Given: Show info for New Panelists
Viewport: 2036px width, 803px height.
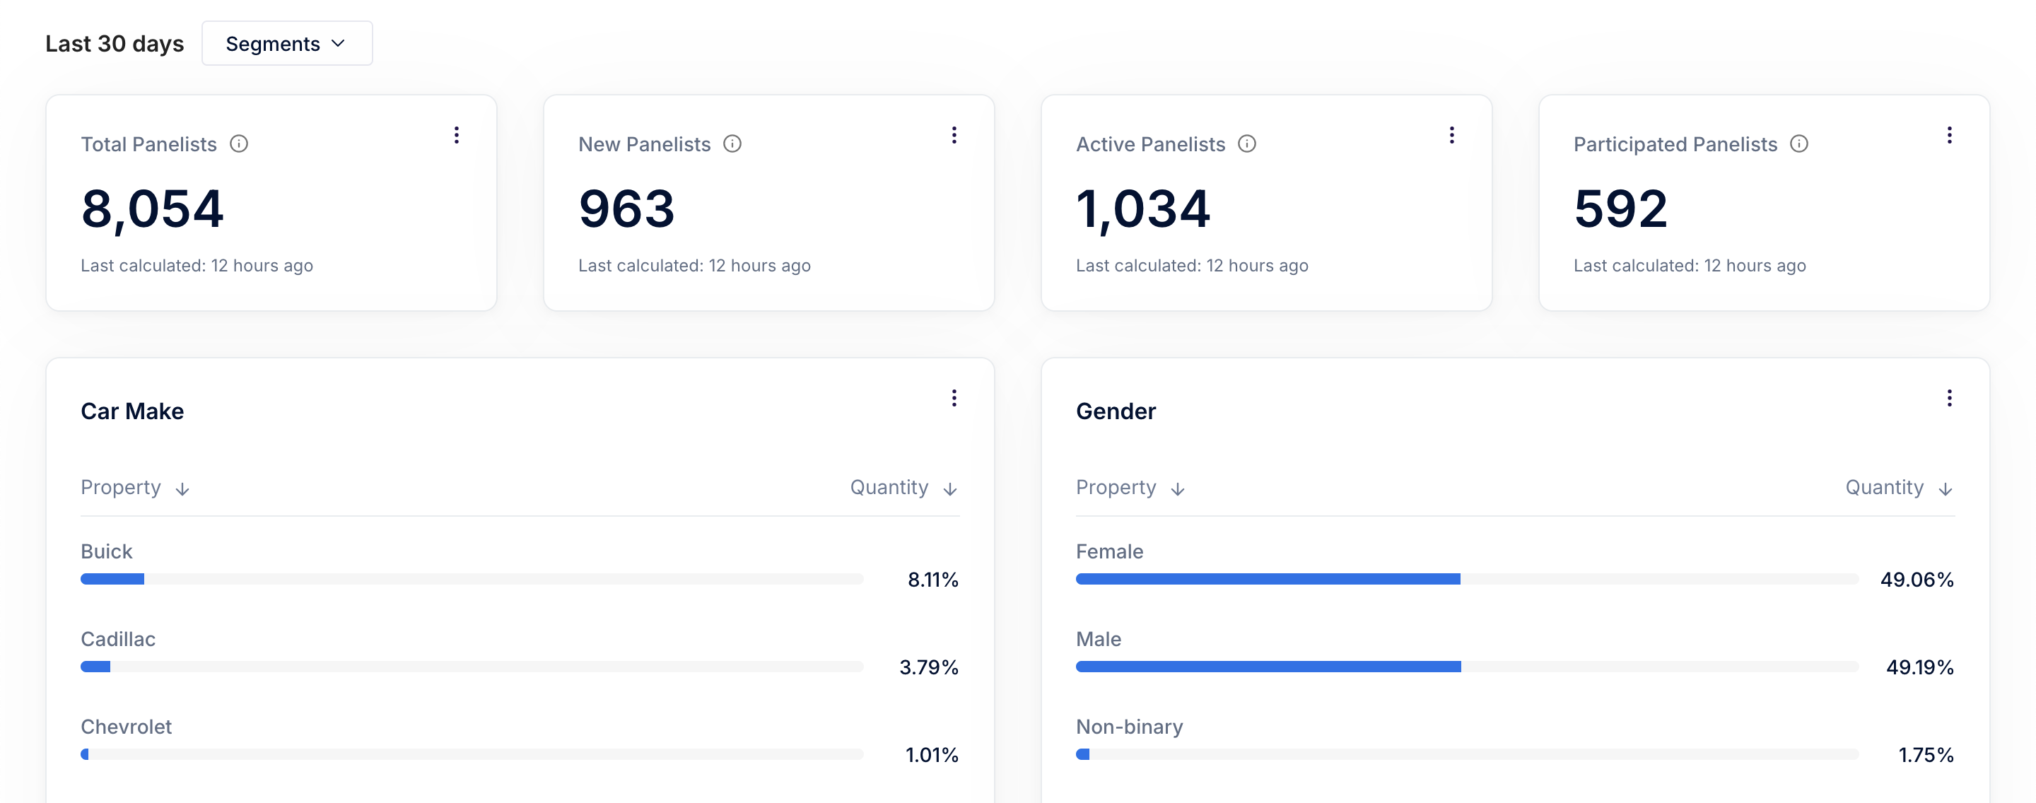Looking at the screenshot, I should point(732,143).
